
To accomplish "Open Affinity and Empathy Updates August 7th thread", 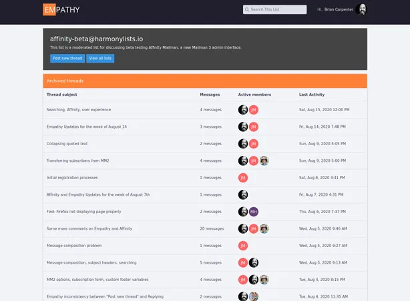I will 98,194.
